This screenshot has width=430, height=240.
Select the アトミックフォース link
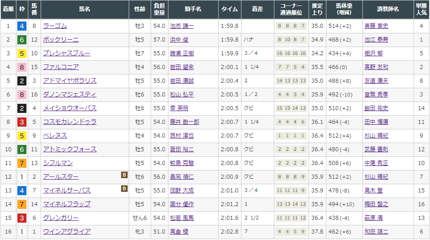[x=70, y=149]
